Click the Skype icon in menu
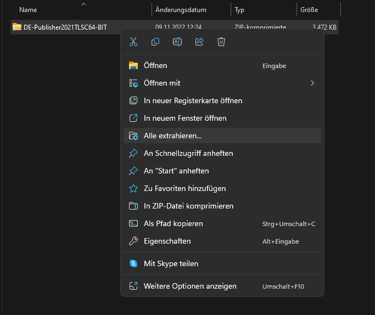 tap(133, 263)
